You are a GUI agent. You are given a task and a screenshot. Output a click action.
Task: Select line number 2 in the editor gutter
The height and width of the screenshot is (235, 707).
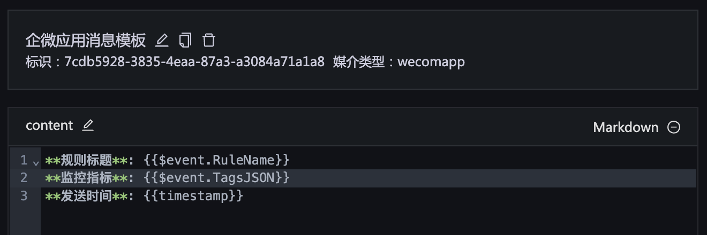(24, 178)
